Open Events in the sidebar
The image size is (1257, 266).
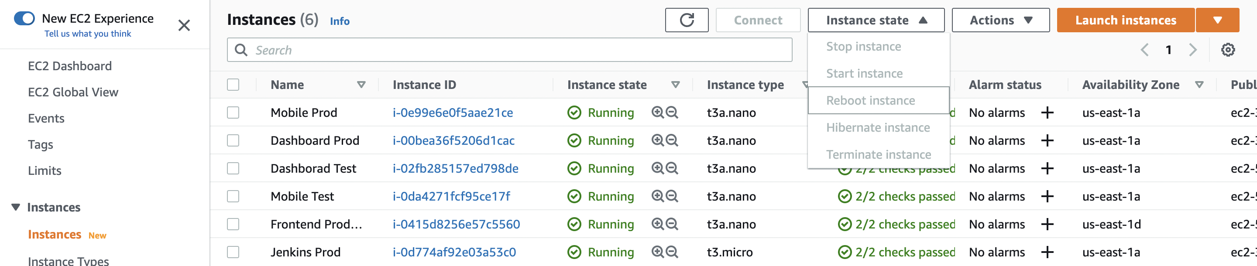(46, 118)
